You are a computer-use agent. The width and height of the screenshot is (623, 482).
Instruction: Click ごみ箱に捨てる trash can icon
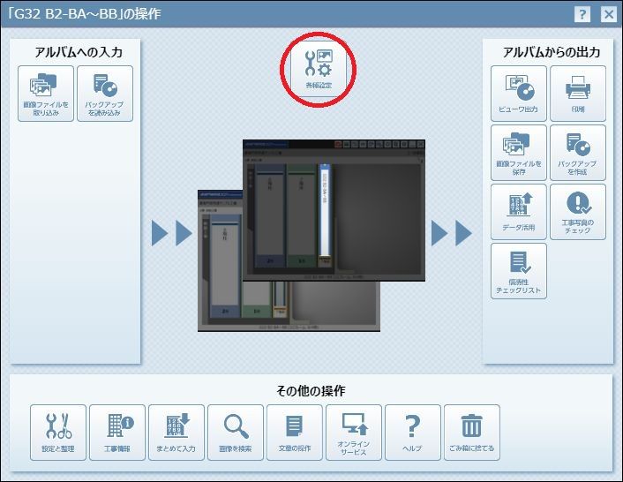coord(471,433)
